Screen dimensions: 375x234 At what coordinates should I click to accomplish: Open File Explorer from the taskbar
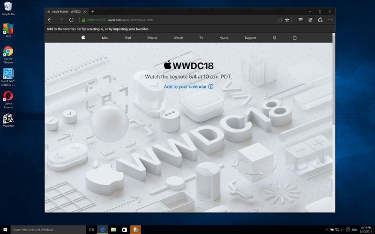coord(113,230)
